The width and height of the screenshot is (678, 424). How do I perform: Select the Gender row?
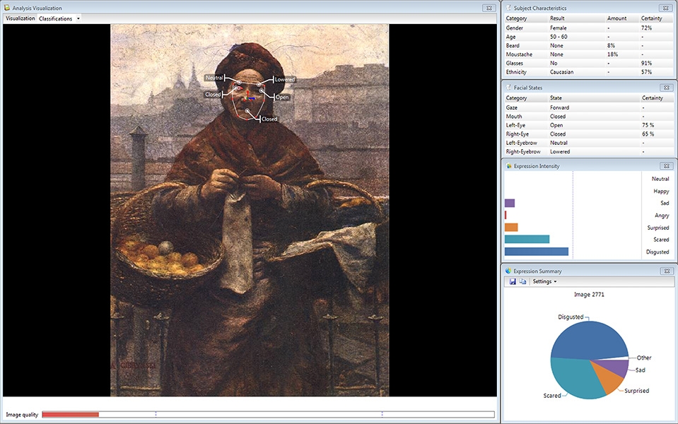pyautogui.click(x=589, y=28)
